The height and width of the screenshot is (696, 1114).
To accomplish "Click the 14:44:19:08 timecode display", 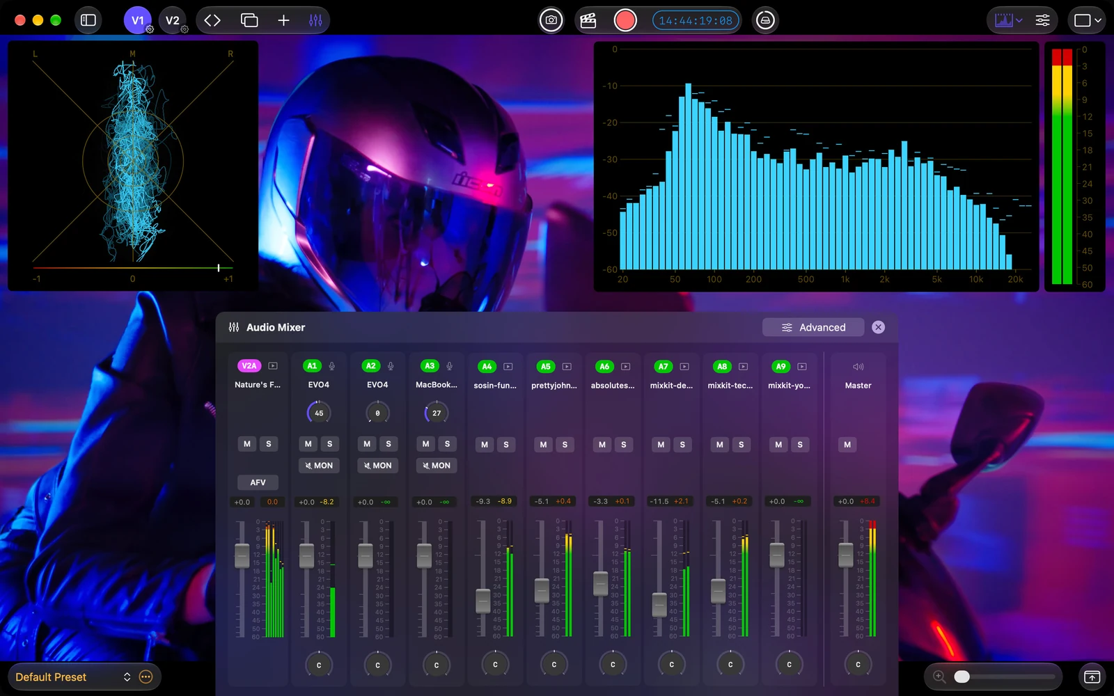I will [696, 20].
